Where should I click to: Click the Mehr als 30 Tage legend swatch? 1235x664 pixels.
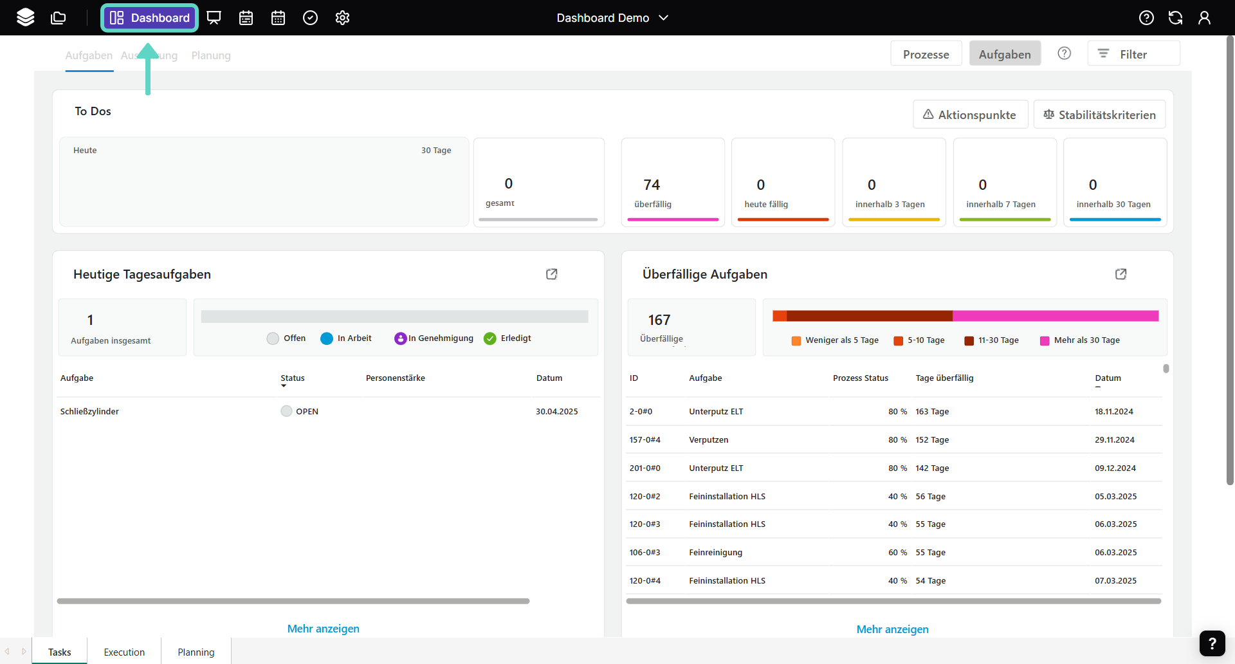pos(1045,340)
